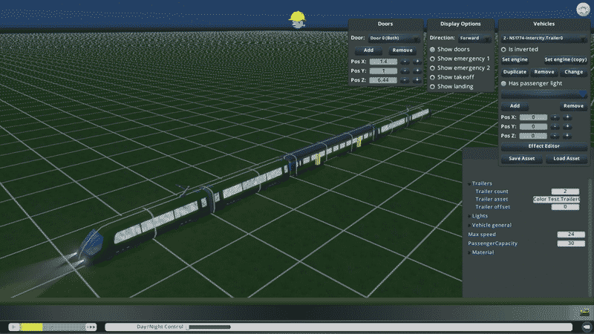
Task: Enable Show emergency 1 option
Action: (x=432, y=59)
